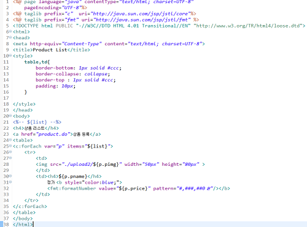This screenshot has height=227, width=307.
Task: Click the Product List title text
Action: 50,50
